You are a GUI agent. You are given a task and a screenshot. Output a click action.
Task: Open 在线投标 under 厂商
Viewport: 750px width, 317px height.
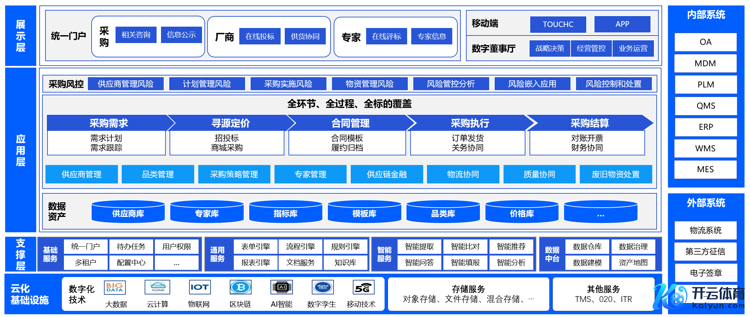pos(260,36)
